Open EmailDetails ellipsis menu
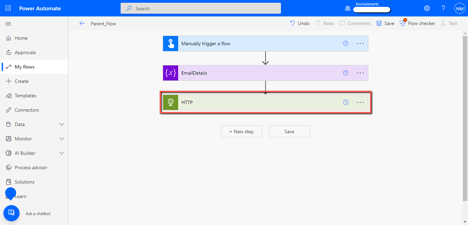 [360, 73]
